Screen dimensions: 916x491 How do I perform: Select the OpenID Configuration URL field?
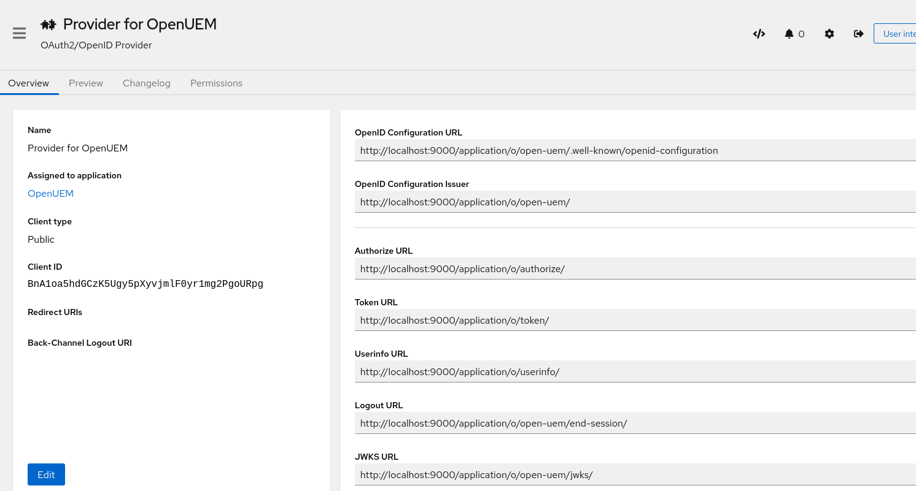click(x=614, y=150)
